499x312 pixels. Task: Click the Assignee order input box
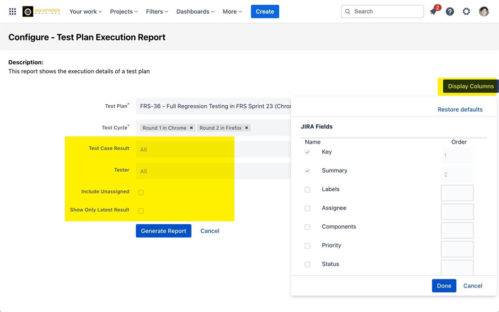pos(457,212)
